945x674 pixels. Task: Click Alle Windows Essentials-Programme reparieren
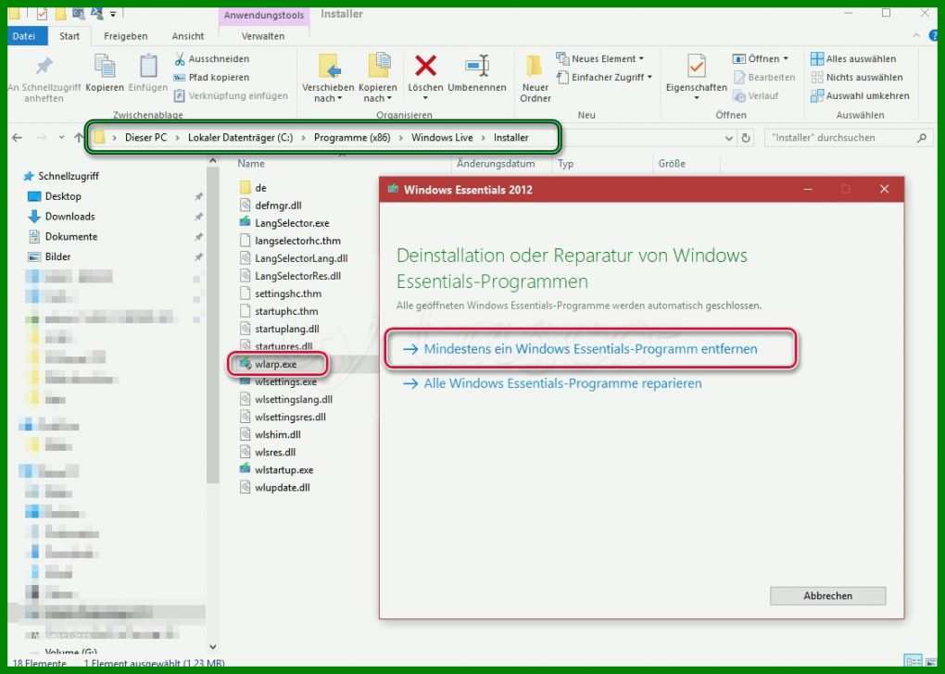(x=552, y=383)
